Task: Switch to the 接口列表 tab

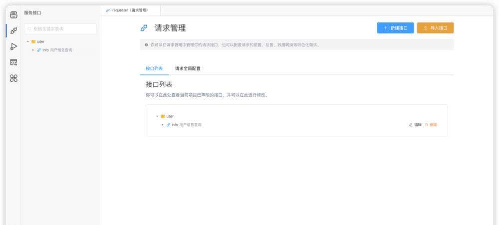Action: pyautogui.click(x=154, y=68)
